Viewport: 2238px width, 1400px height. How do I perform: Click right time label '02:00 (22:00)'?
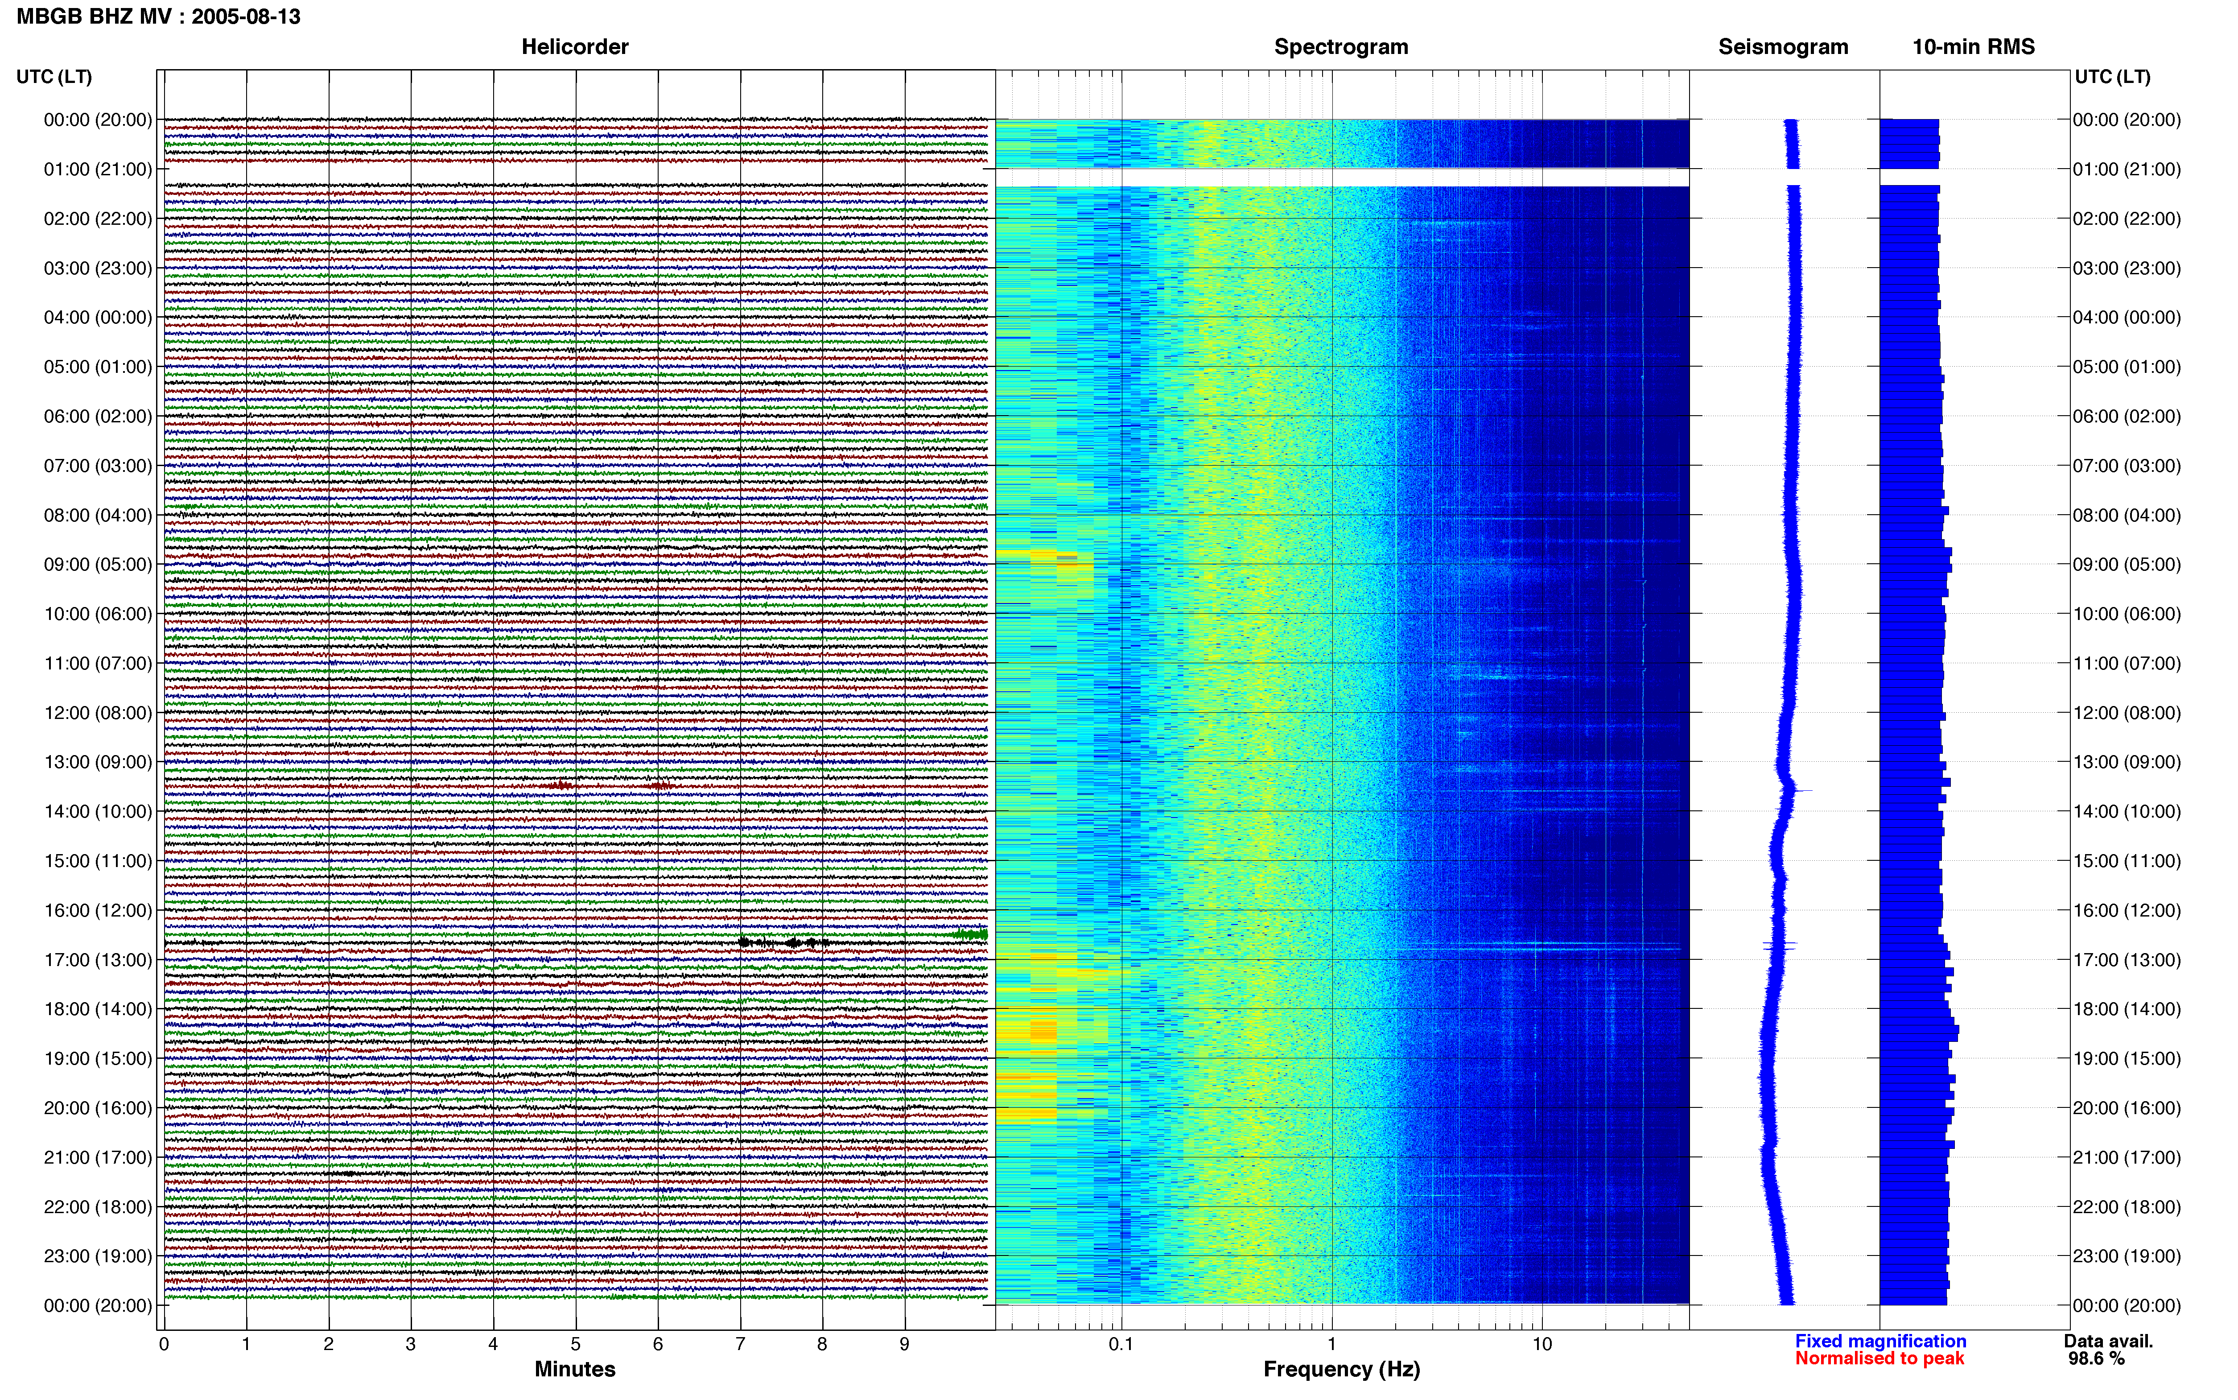tap(2127, 219)
